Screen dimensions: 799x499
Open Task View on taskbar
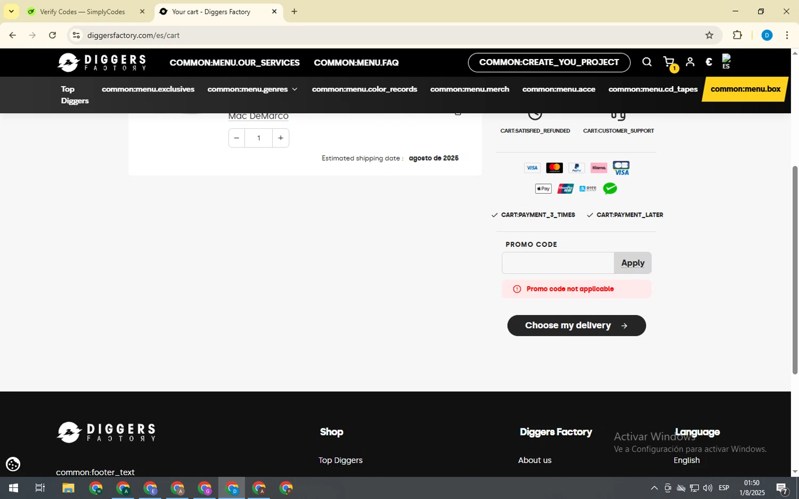[x=40, y=488]
